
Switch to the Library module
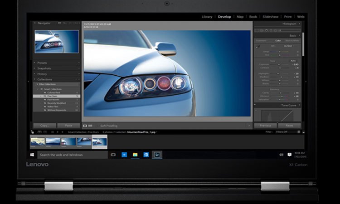[x=207, y=17]
